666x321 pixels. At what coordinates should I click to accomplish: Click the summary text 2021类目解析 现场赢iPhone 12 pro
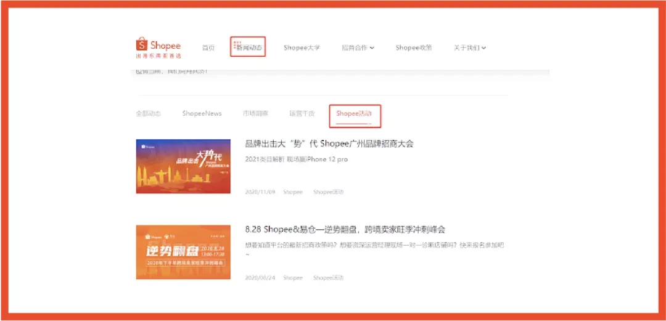(x=296, y=159)
